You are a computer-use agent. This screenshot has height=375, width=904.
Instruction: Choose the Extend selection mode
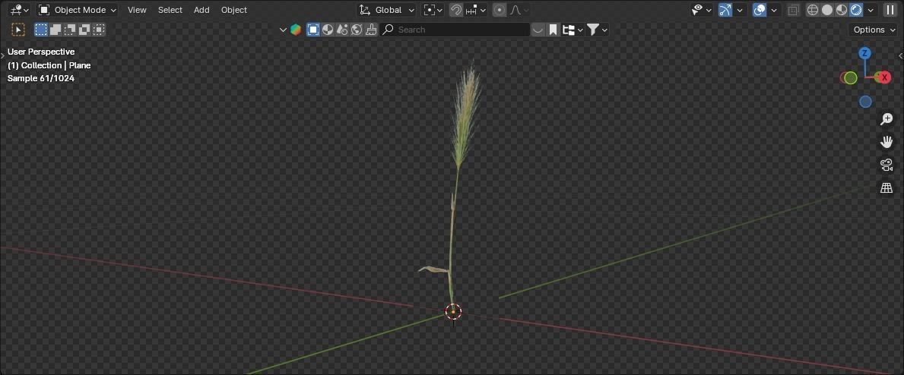pos(56,30)
